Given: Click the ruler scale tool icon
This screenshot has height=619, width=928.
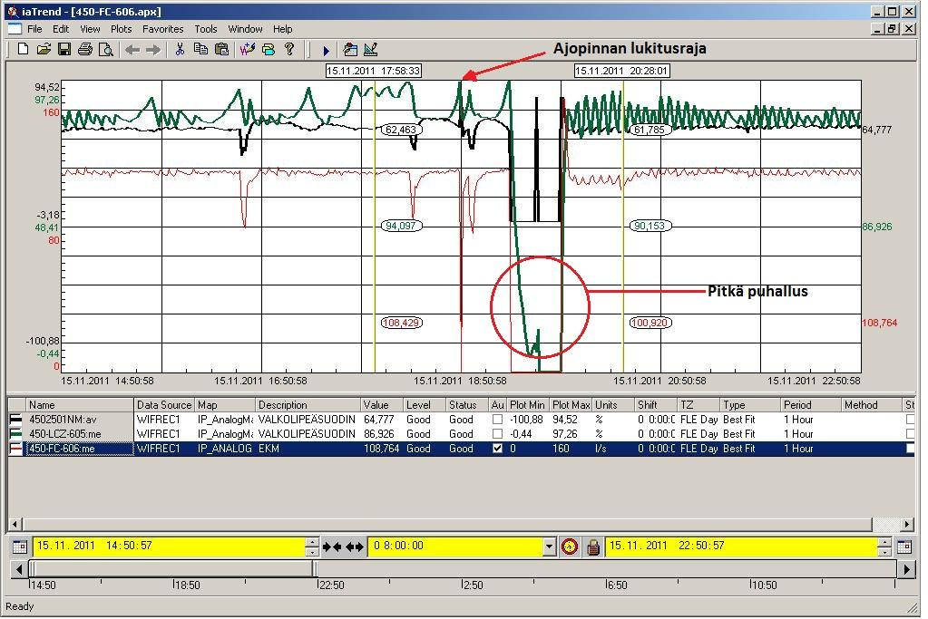Looking at the screenshot, I should [370, 50].
